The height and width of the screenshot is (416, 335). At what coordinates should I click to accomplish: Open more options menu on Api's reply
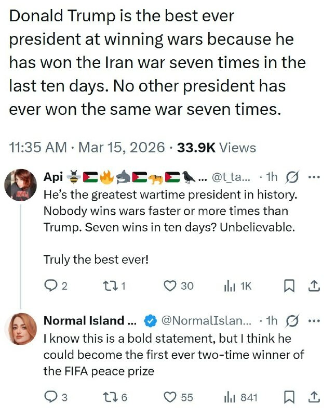tap(314, 177)
